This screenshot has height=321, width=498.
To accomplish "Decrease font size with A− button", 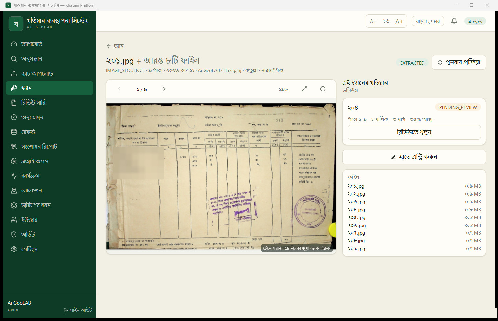I will 373,21.
